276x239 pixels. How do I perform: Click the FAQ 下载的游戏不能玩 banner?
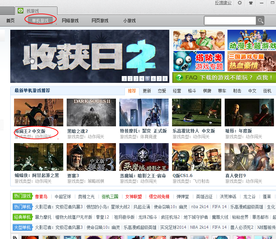pyautogui.click(x=224, y=77)
